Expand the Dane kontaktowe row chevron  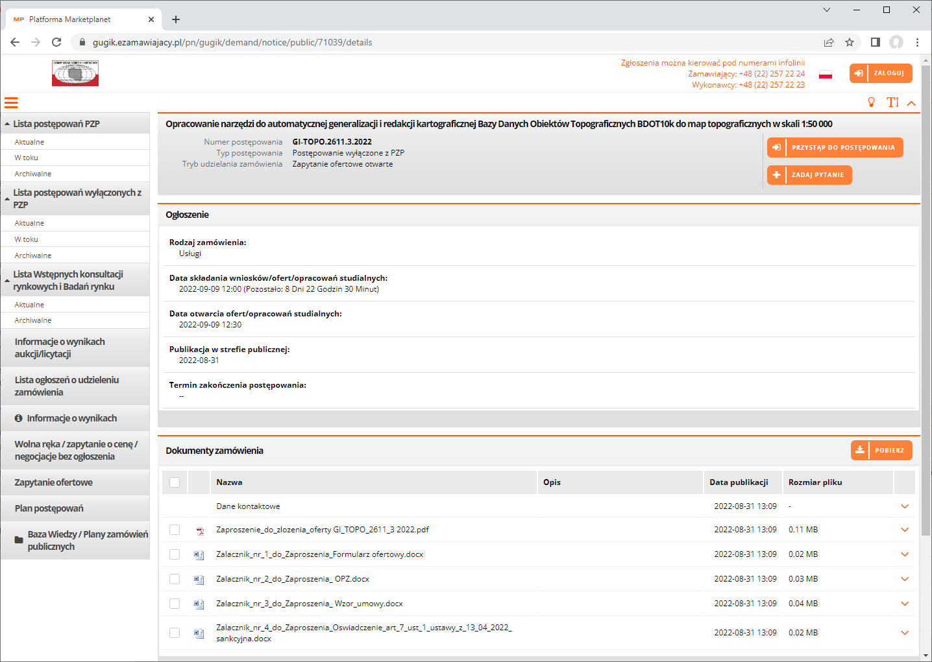pos(904,506)
